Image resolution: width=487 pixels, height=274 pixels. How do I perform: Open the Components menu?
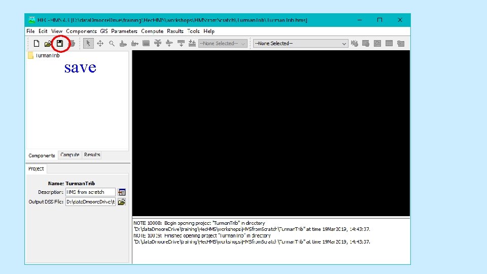pos(81,31)
